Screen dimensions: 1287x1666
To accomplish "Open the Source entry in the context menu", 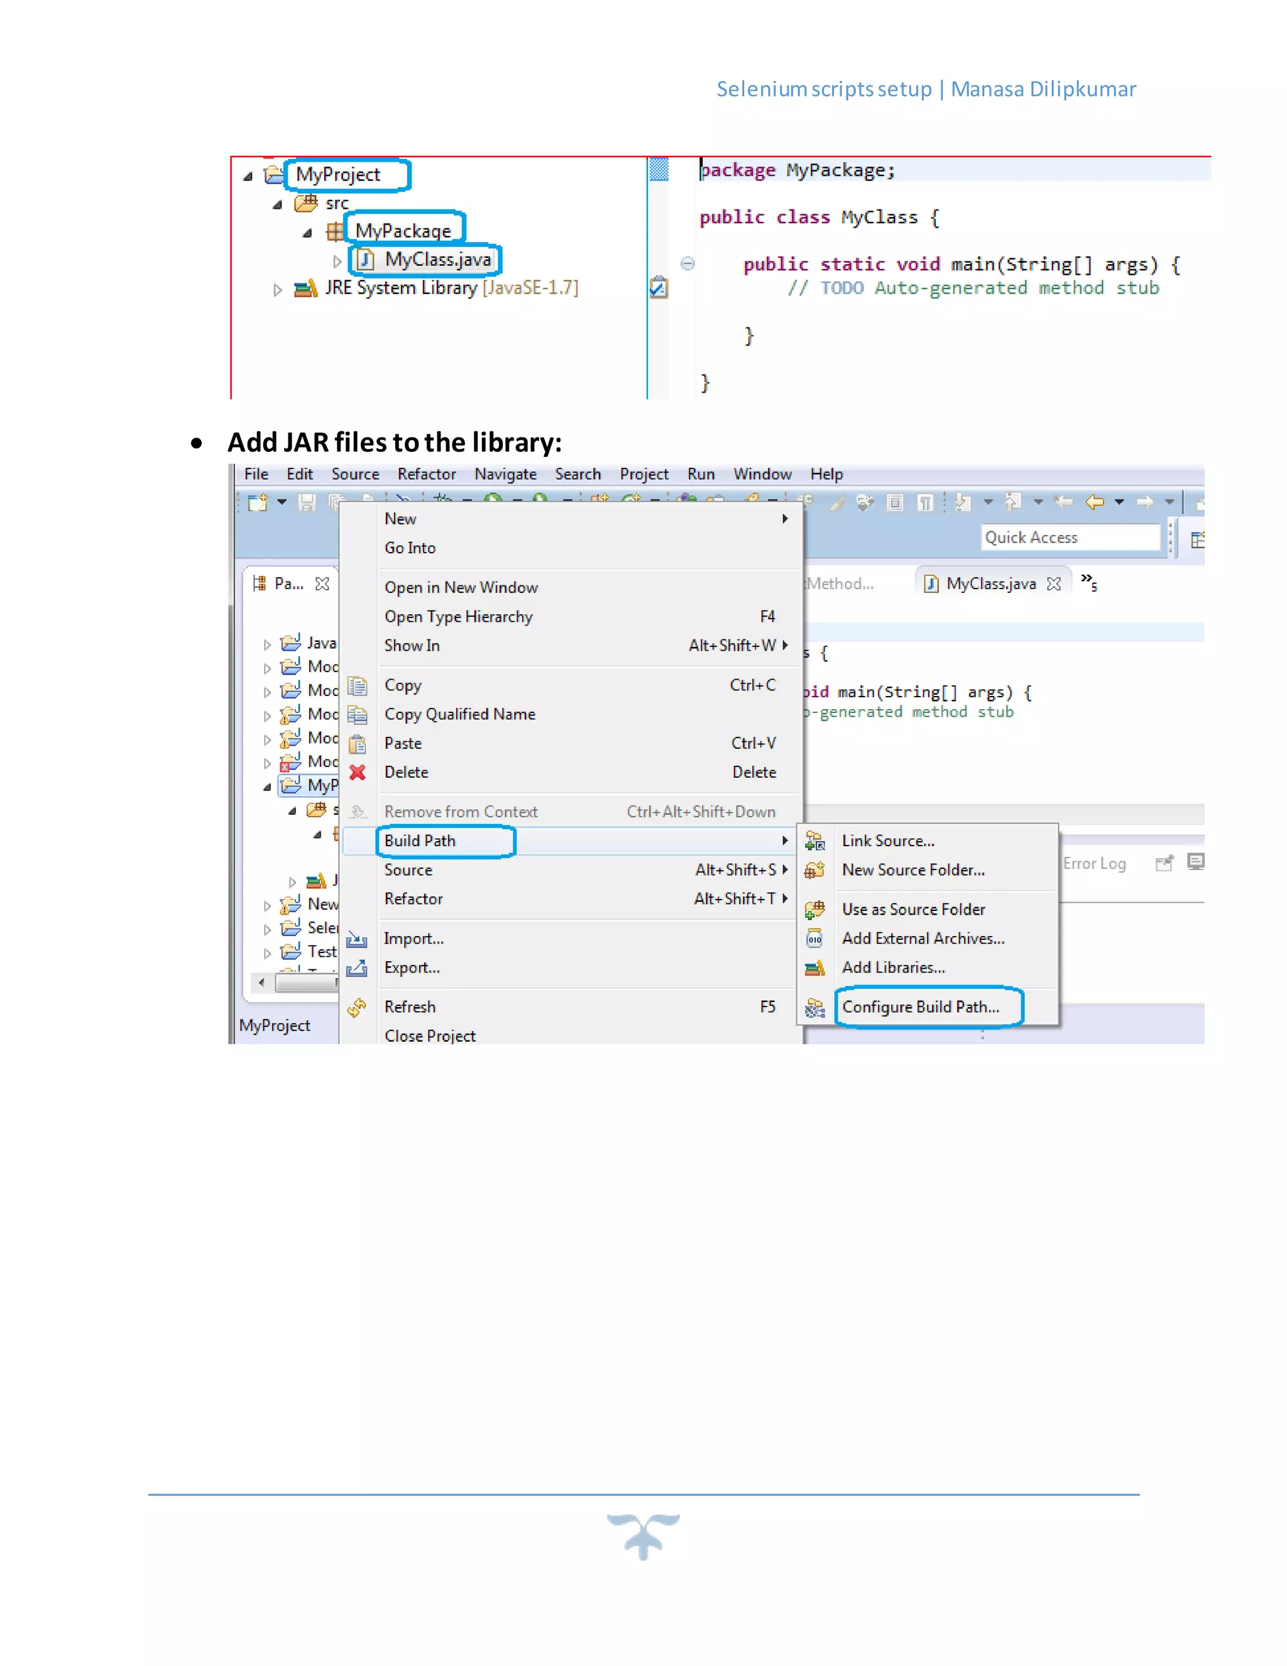I will click(572, 869).
